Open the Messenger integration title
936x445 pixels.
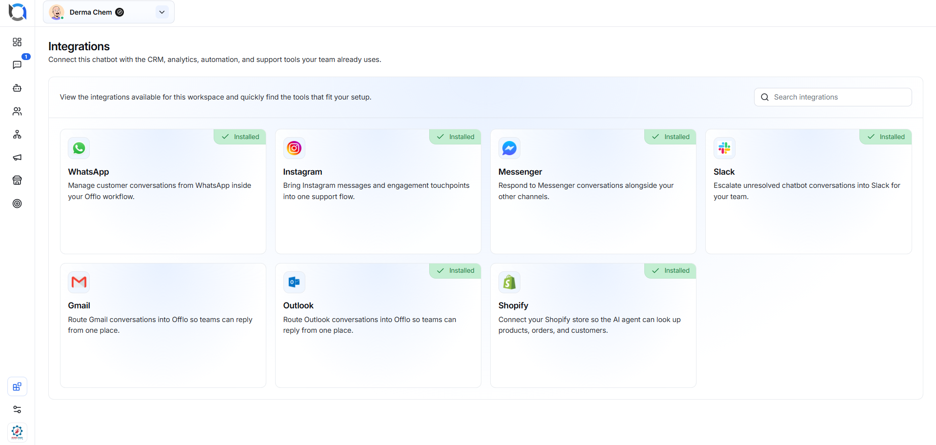click(x=520, y=172)
